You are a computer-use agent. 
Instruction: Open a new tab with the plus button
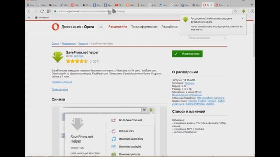(x=227, y=5)
